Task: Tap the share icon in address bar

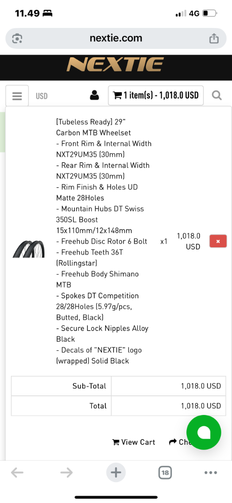Action: coord(214,39)
